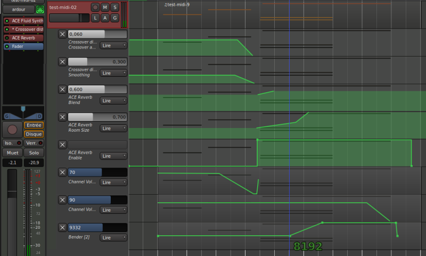Select the Fader processor entry

(23, 46)
